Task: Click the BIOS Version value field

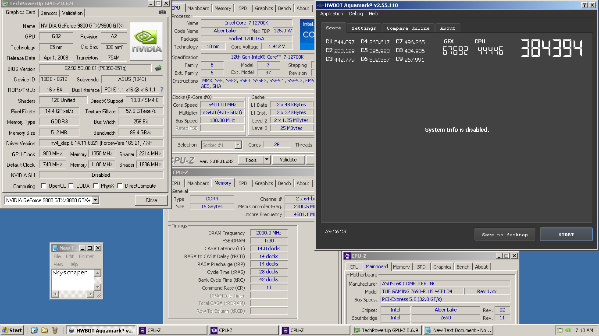Action: 95,69
